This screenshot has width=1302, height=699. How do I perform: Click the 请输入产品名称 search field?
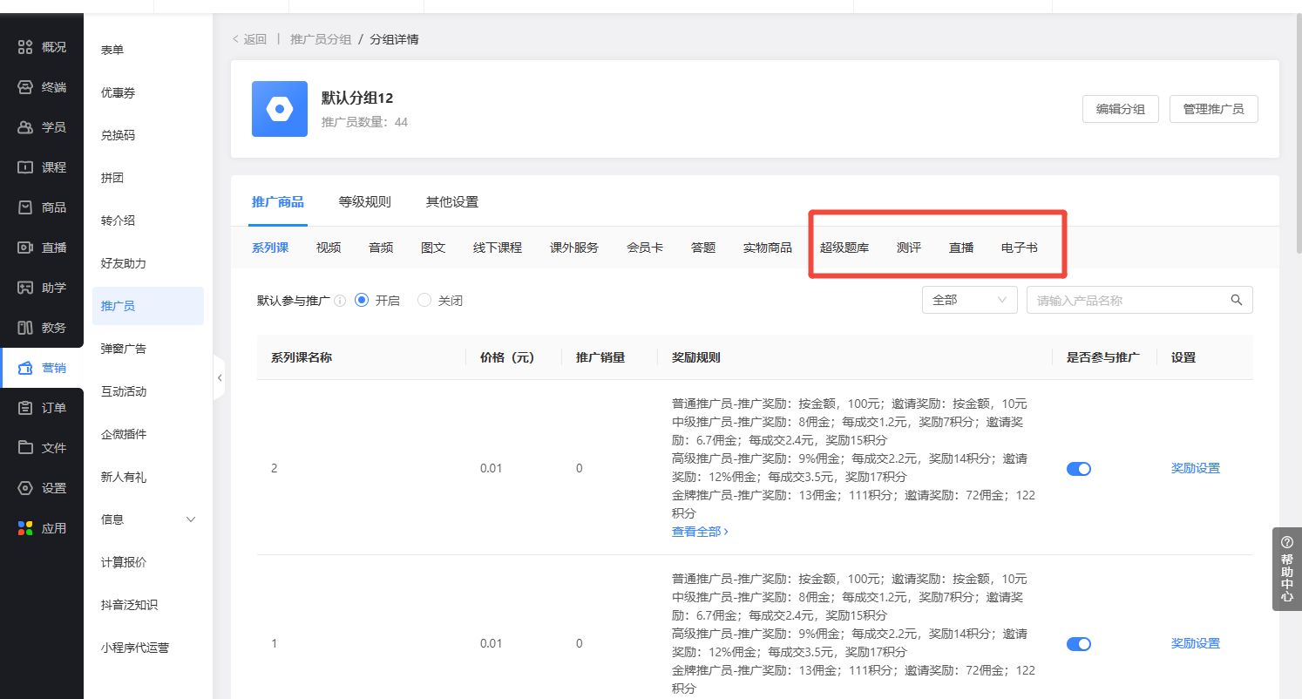(x=1129, y=300)
